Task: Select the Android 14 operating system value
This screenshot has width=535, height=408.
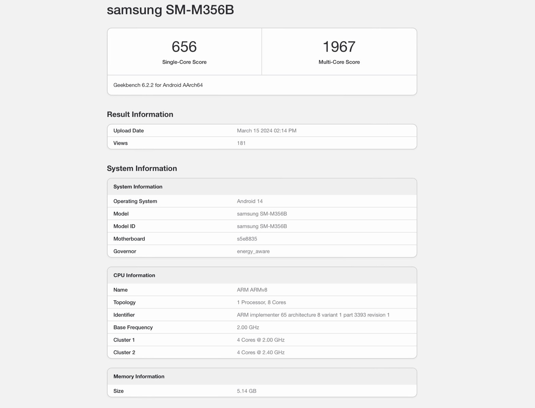Action: click(250, 201)
